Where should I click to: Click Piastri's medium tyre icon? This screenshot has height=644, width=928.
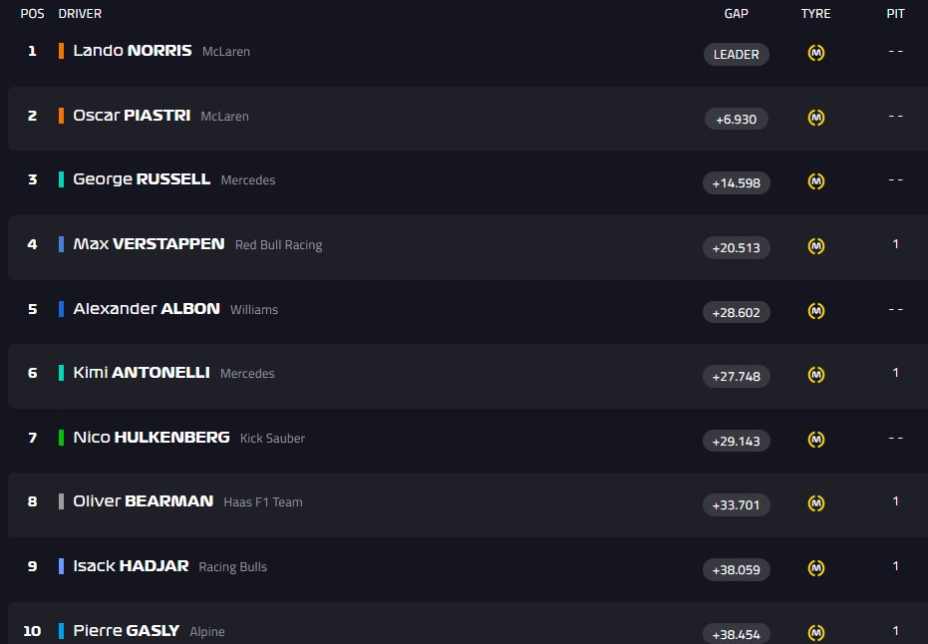815,118
